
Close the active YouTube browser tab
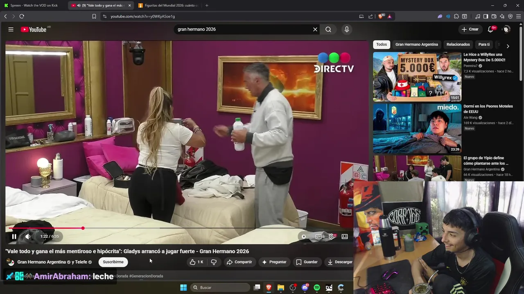tap(129, 5)
